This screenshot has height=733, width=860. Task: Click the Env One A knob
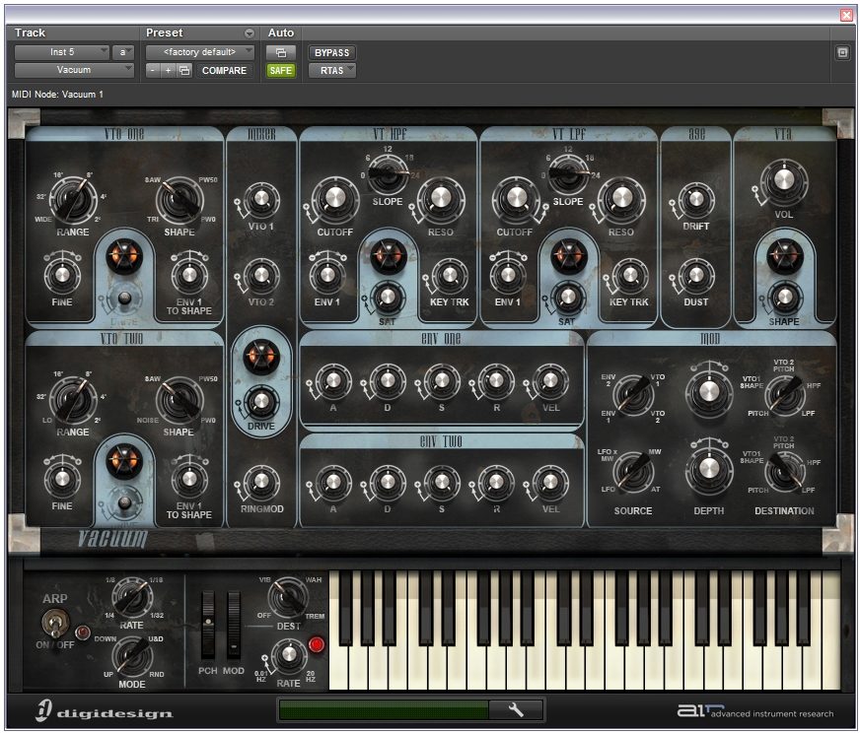tap(333, 380)
